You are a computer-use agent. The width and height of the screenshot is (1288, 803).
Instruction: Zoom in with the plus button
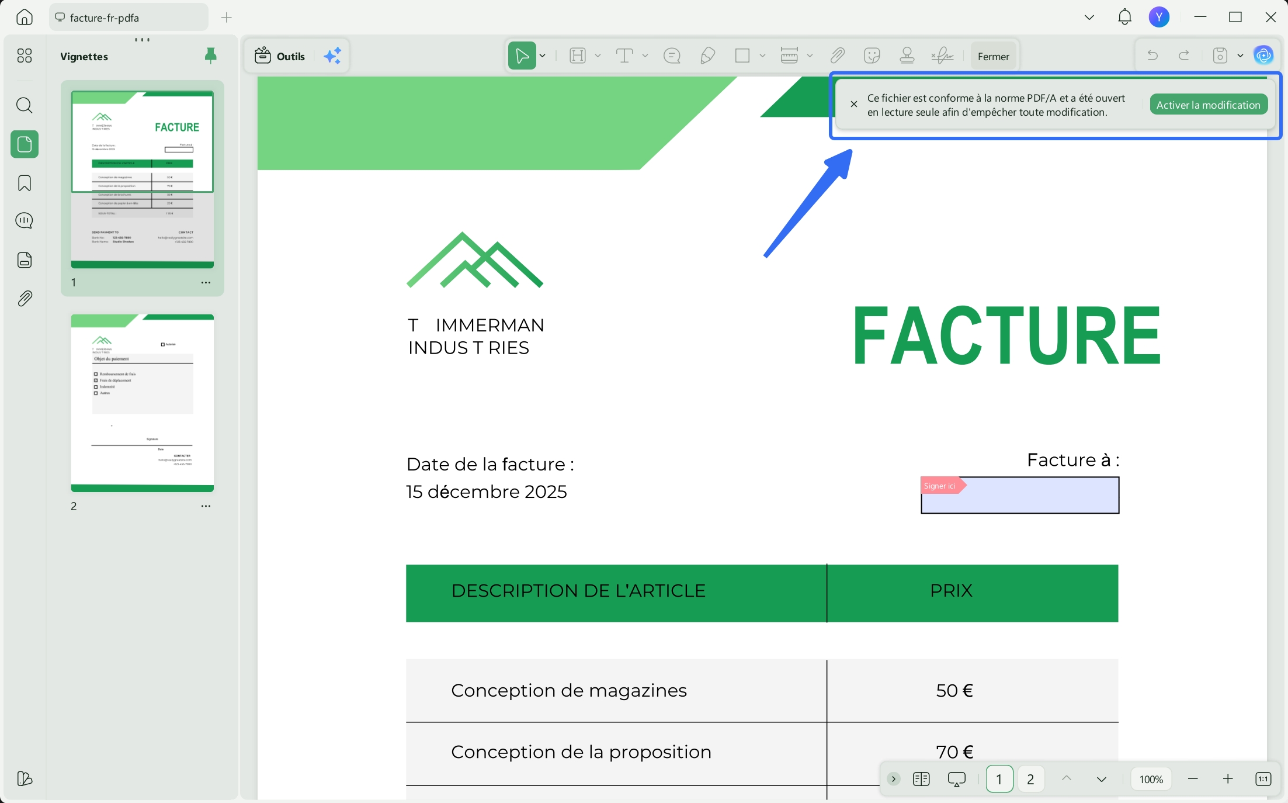[1228, 778]
